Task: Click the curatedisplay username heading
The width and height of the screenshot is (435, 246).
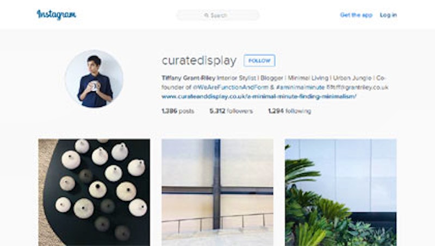Action: (199, 61)
